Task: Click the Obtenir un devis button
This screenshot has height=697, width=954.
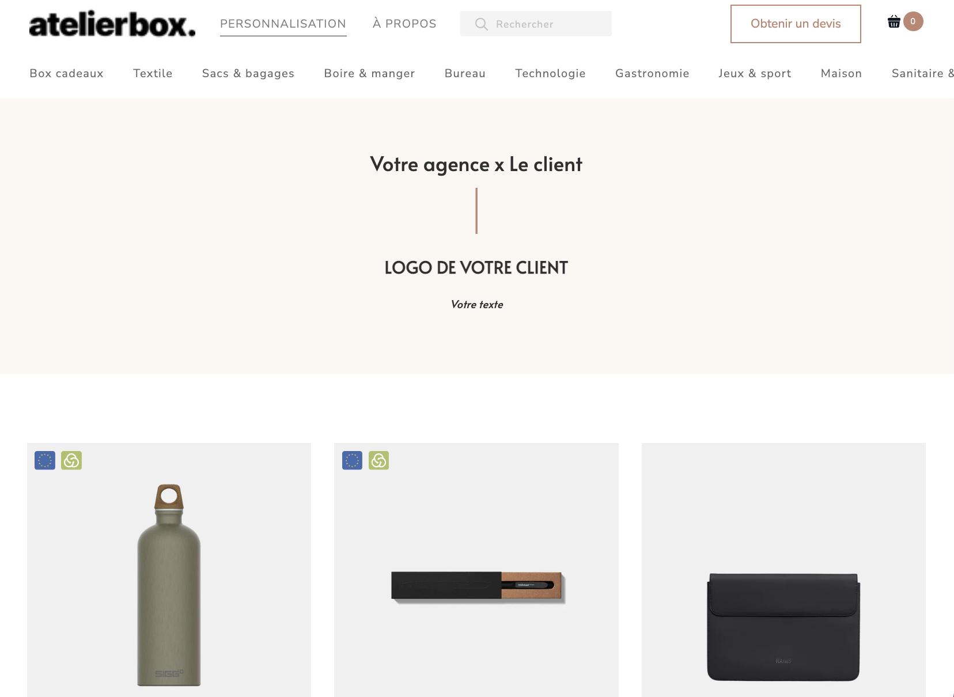Action: pos(796,24)
